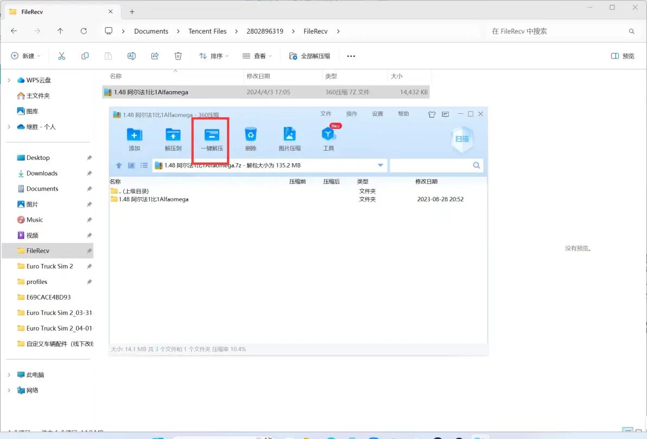Image resolution: width=647 pixels, height=439 pixels.
Task: Expand the WPS云盘 tree node
Action: tap(9, 80)
